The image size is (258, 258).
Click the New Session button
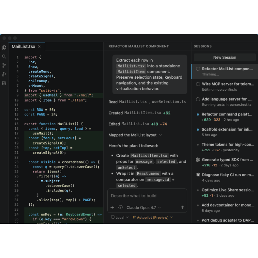point(224,57)
